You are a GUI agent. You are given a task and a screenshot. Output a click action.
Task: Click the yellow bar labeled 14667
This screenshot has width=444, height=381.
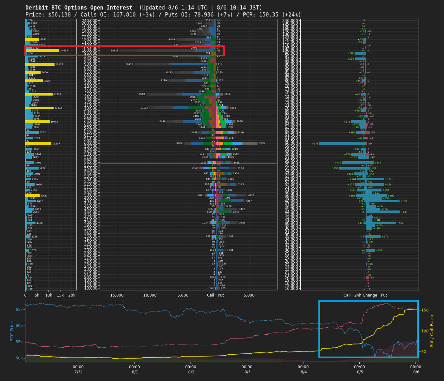42,50
